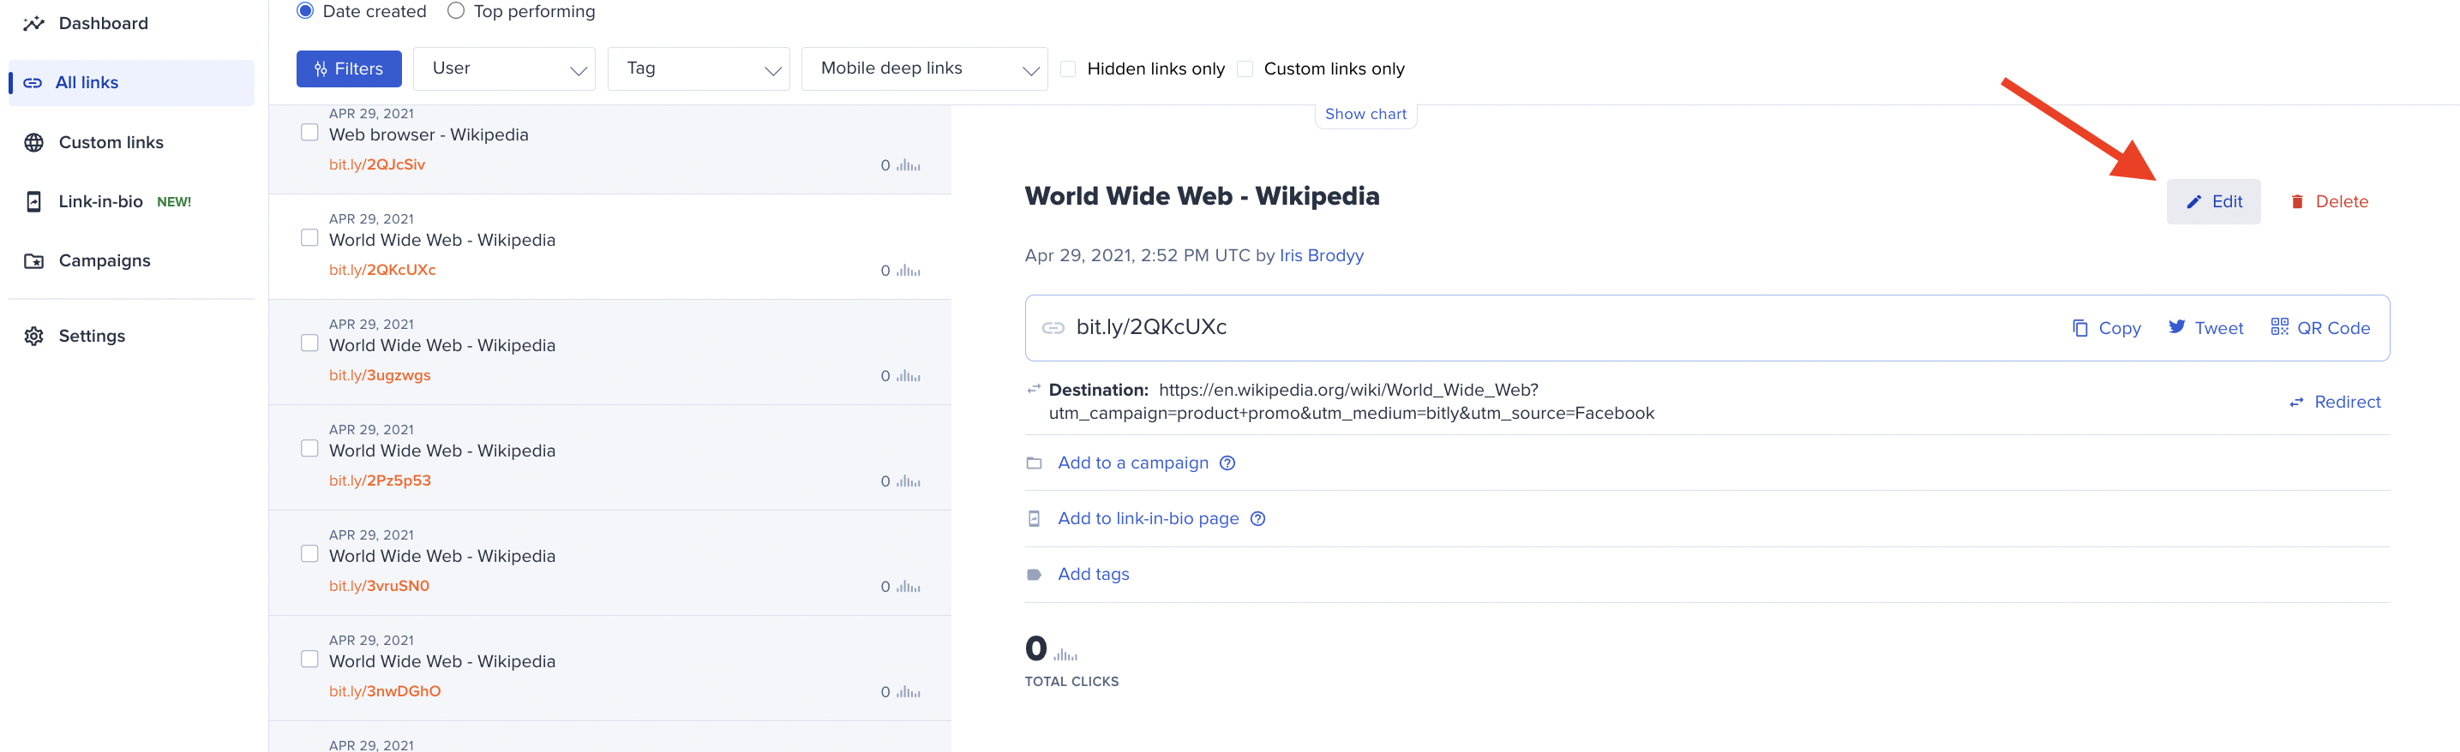Click the bit.ly/3ugzwgs link in list
2460x752 pixels.
(x=379, y=376)
